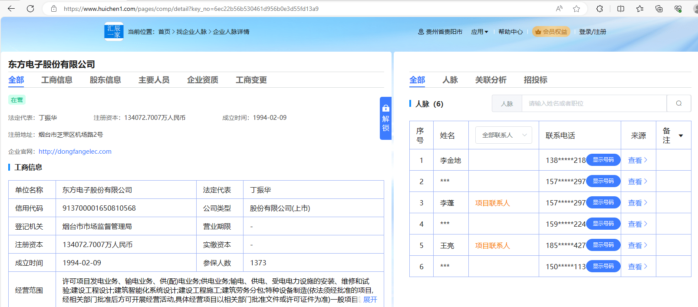The image size is (698, 307).
Task: Click the 会员权益 badge button
Action: [551, 32]
